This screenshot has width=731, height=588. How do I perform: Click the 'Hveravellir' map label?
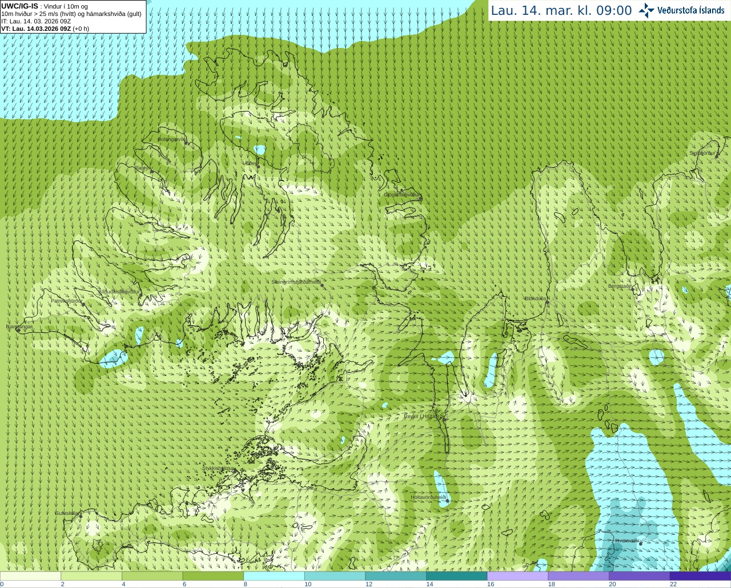[626, 541]
